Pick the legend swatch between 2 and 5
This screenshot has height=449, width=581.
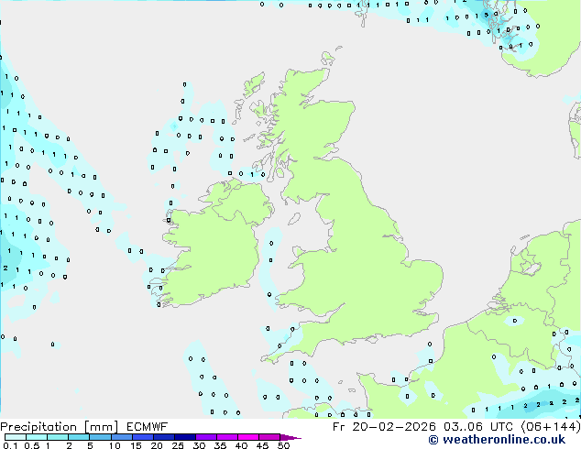pyautogui.click(x=79, y=437)
